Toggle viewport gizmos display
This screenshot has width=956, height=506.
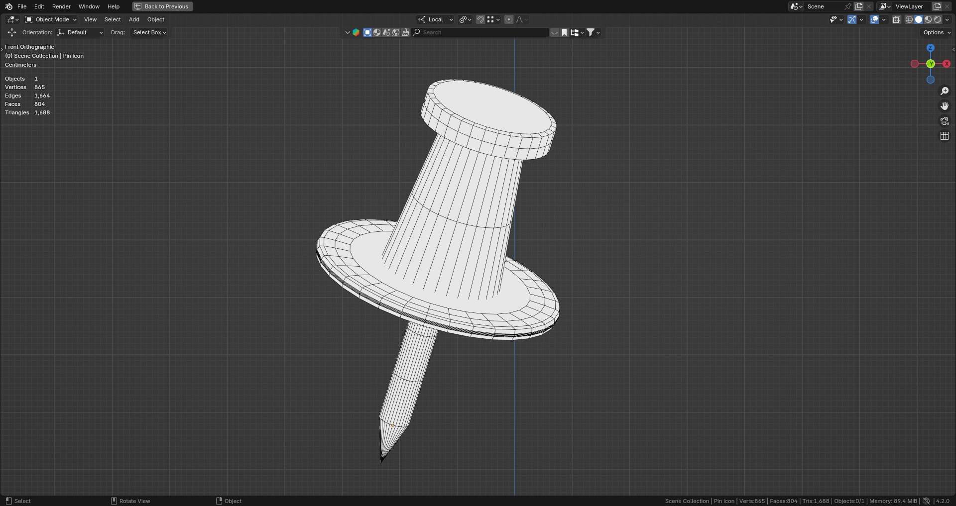point(852,19)
